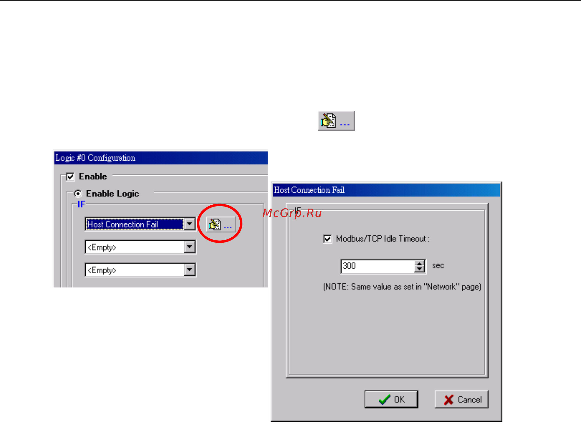Open the second <Empty> condition dropdown
This screenshot has width=581, height=425.
(190, 270)
